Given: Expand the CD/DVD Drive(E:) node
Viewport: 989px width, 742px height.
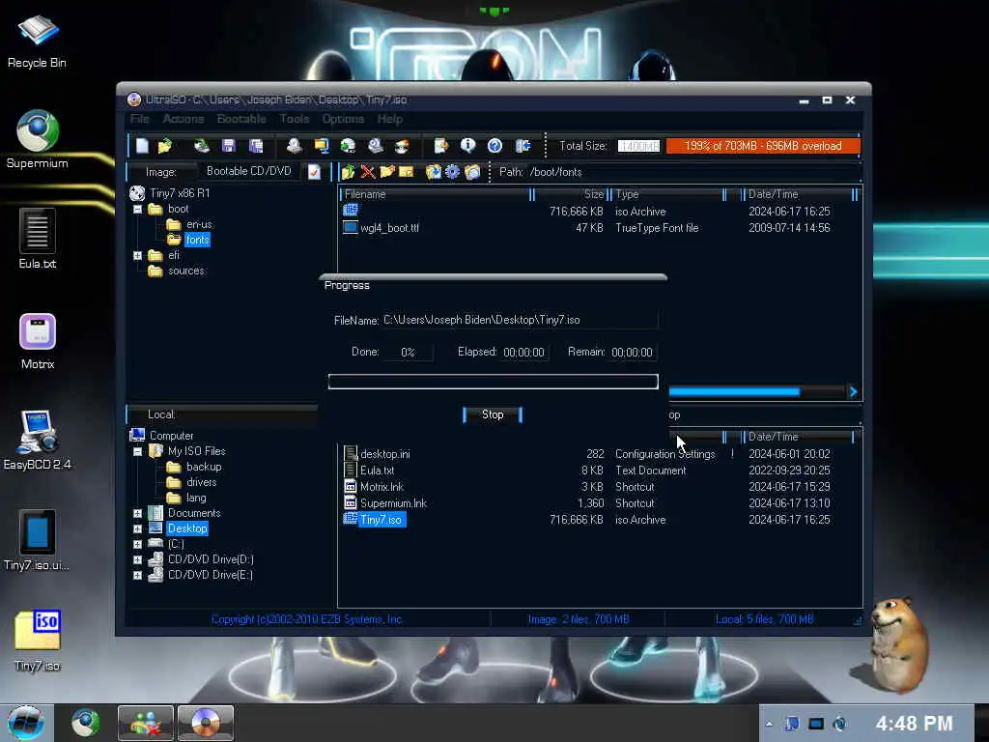Looking at the screenshot, I should pyautogui.click(x=137, y=575).
